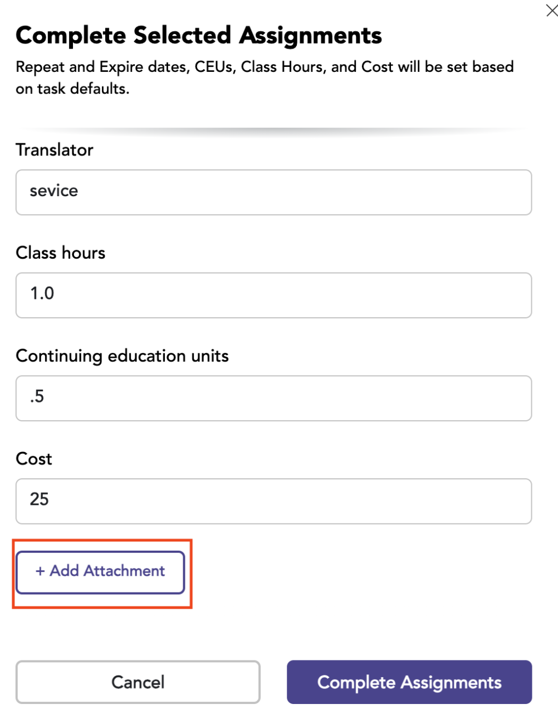Select the Continuing education units field
This screenshot has height=709, width=558.
click(x=273, y=399)
